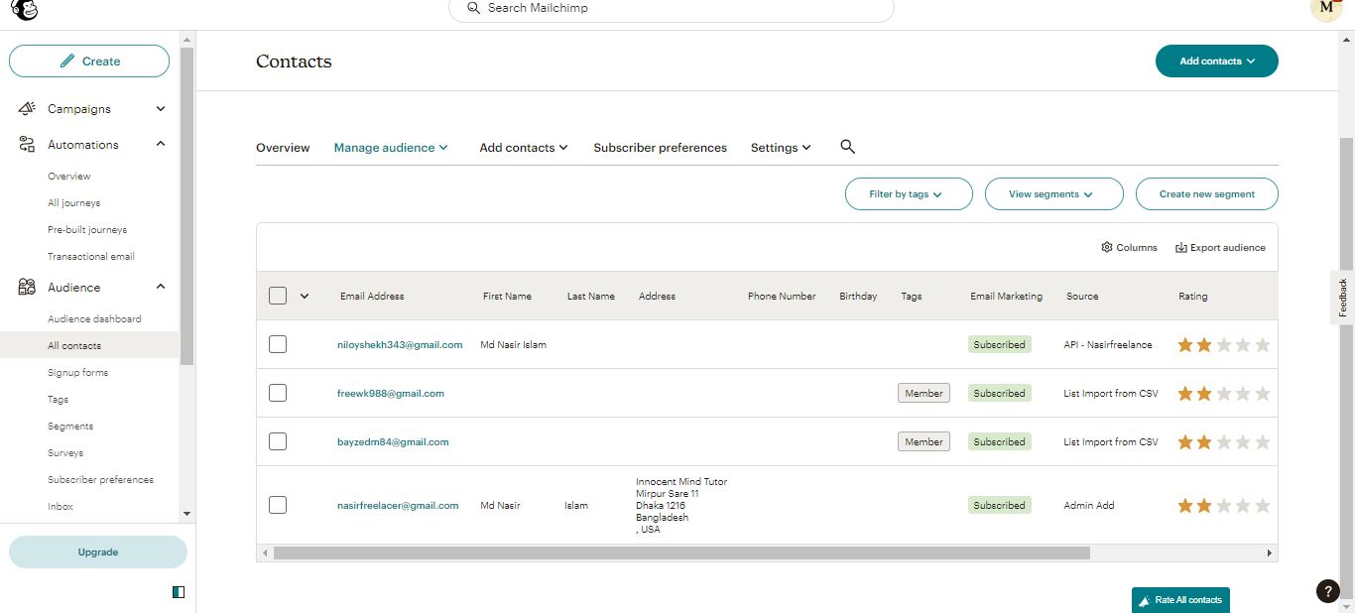Screen dimensions: 1355x613
Task: Open Columns settings with gear icon
Action: pos(1107,247)
